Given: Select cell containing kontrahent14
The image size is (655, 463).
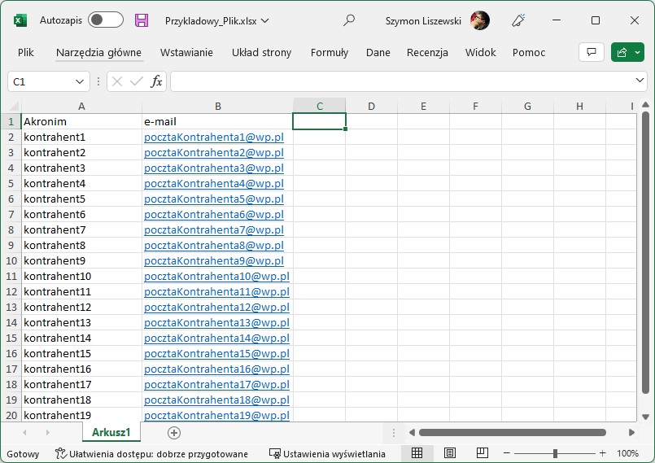Looking at the screenshot, I should pos(81,338).
